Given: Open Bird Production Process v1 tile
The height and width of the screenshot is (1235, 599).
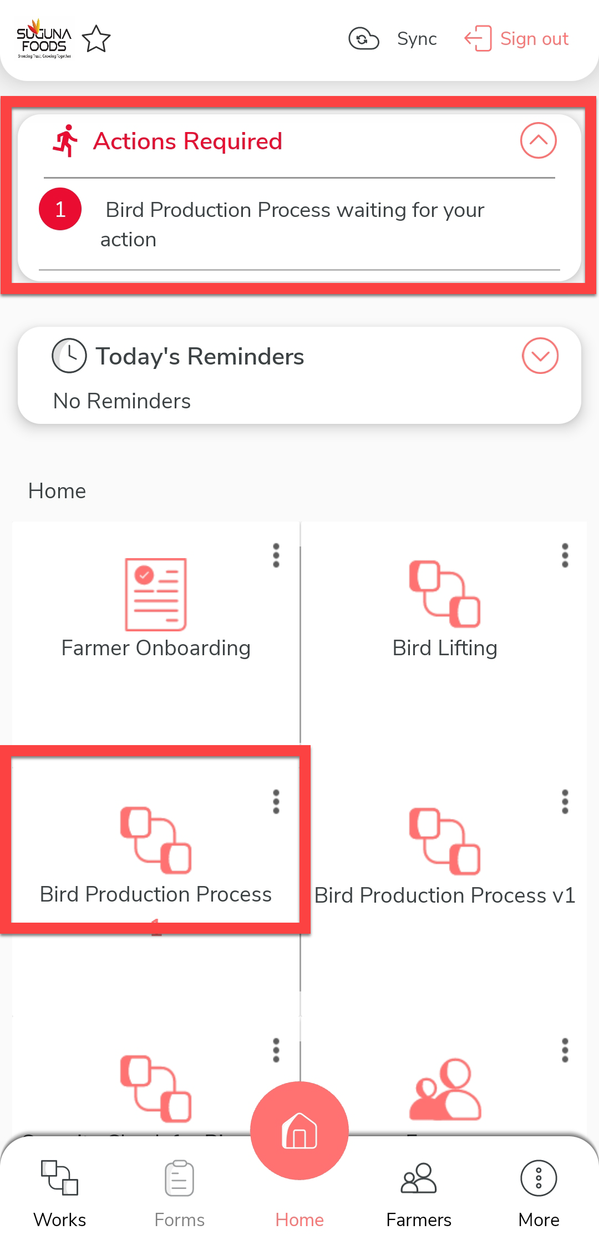Looking at the screenshot, I should 445,856.
